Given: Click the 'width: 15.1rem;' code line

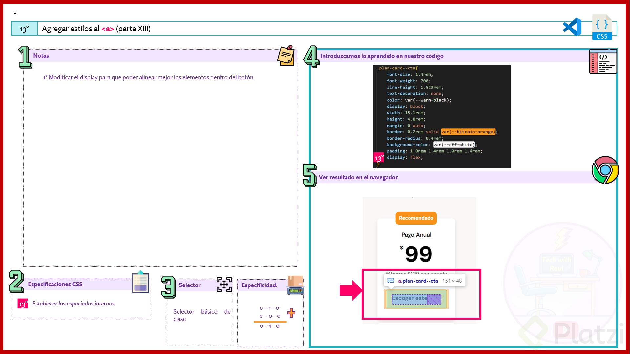Looking at the screenshot, I should click(x=406, y=113).
